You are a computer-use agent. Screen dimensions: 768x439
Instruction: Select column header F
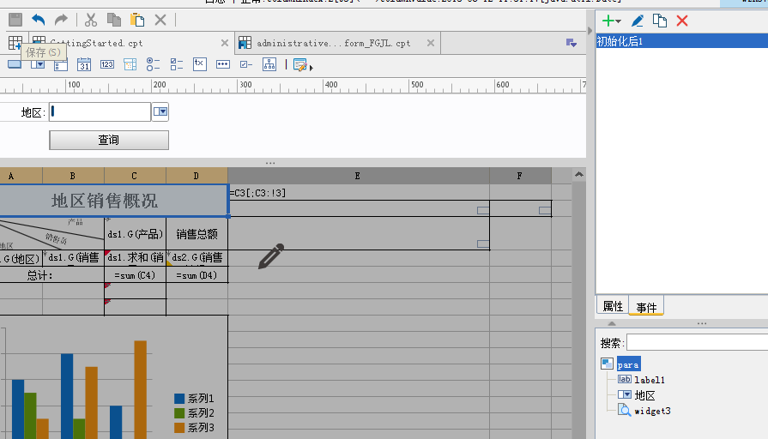tap(520, 176)
